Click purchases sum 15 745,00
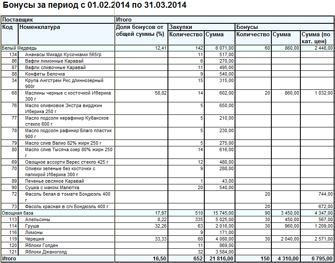335x263 pixels. click(x=223, y=213)
